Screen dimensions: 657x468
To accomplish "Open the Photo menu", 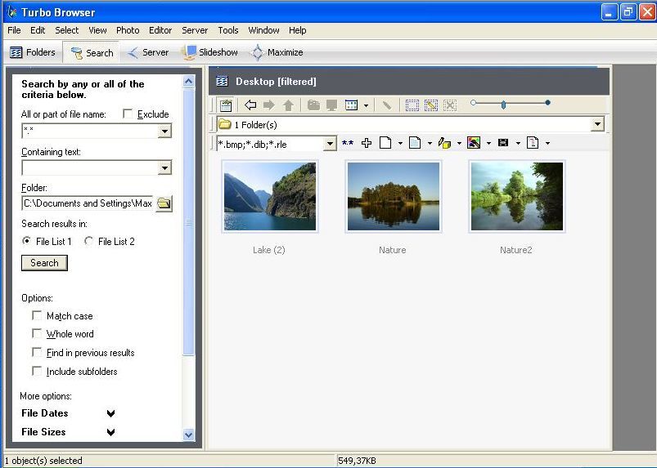I will point(128,30).
